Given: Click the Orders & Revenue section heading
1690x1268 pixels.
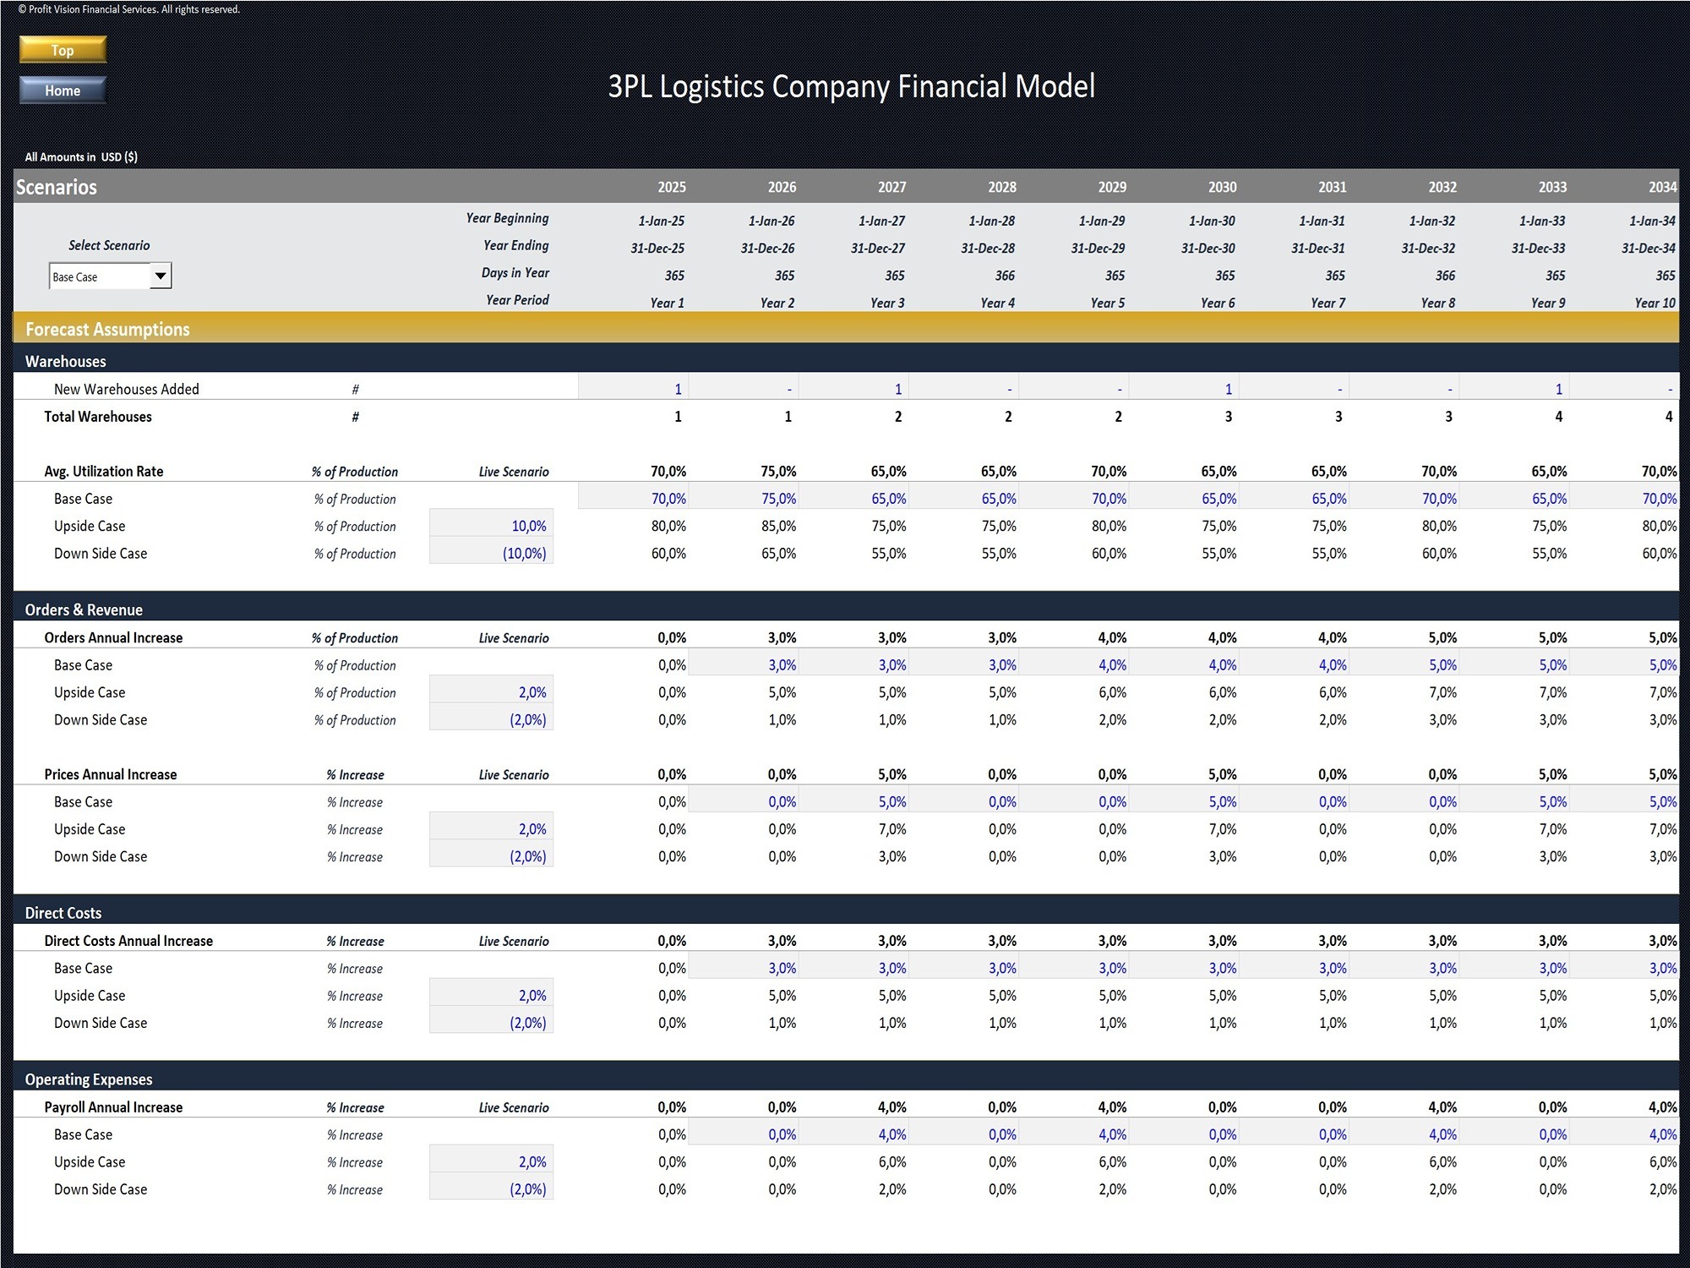Looking at the screenshot, I should coord(84,609).
